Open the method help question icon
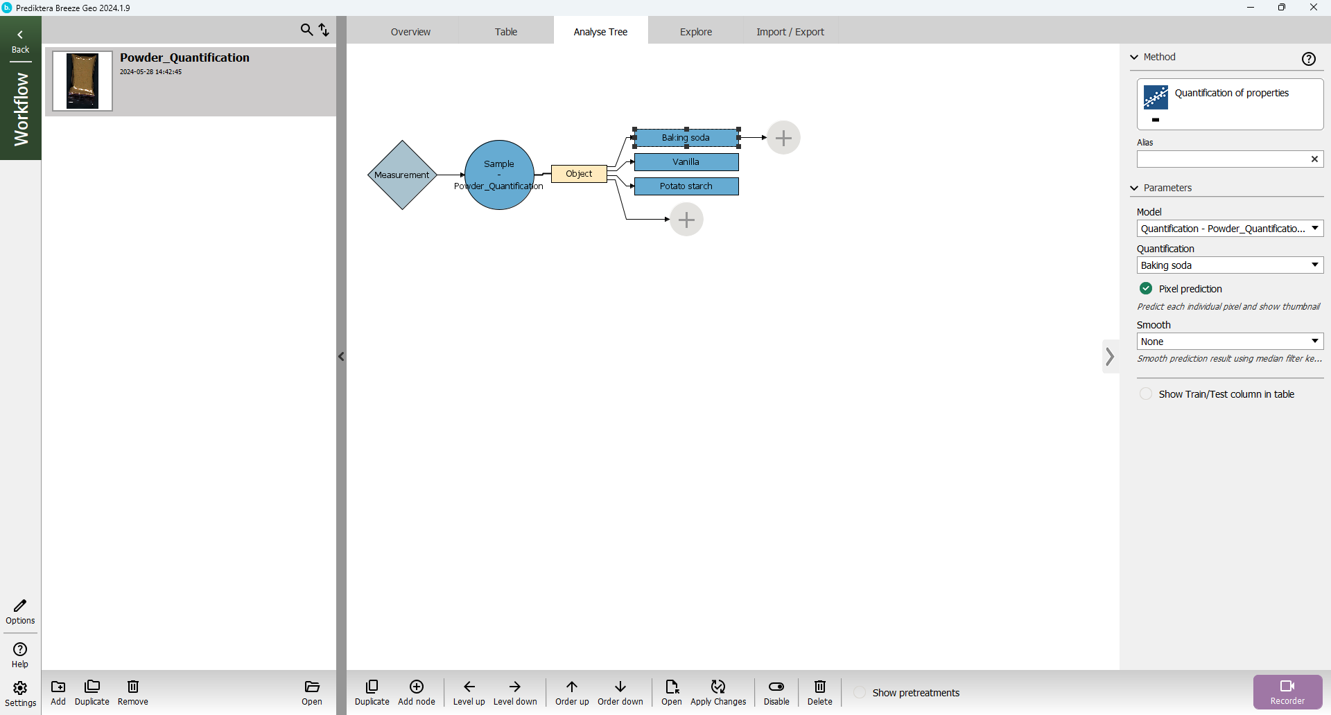Screen dimensions: 1331x715 click(1308, 59)
